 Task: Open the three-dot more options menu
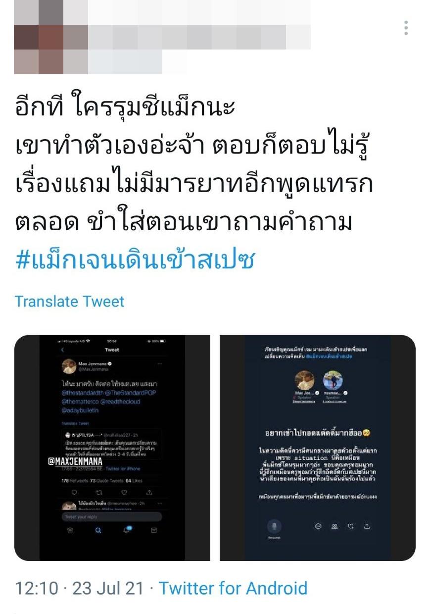coord(406,28)
